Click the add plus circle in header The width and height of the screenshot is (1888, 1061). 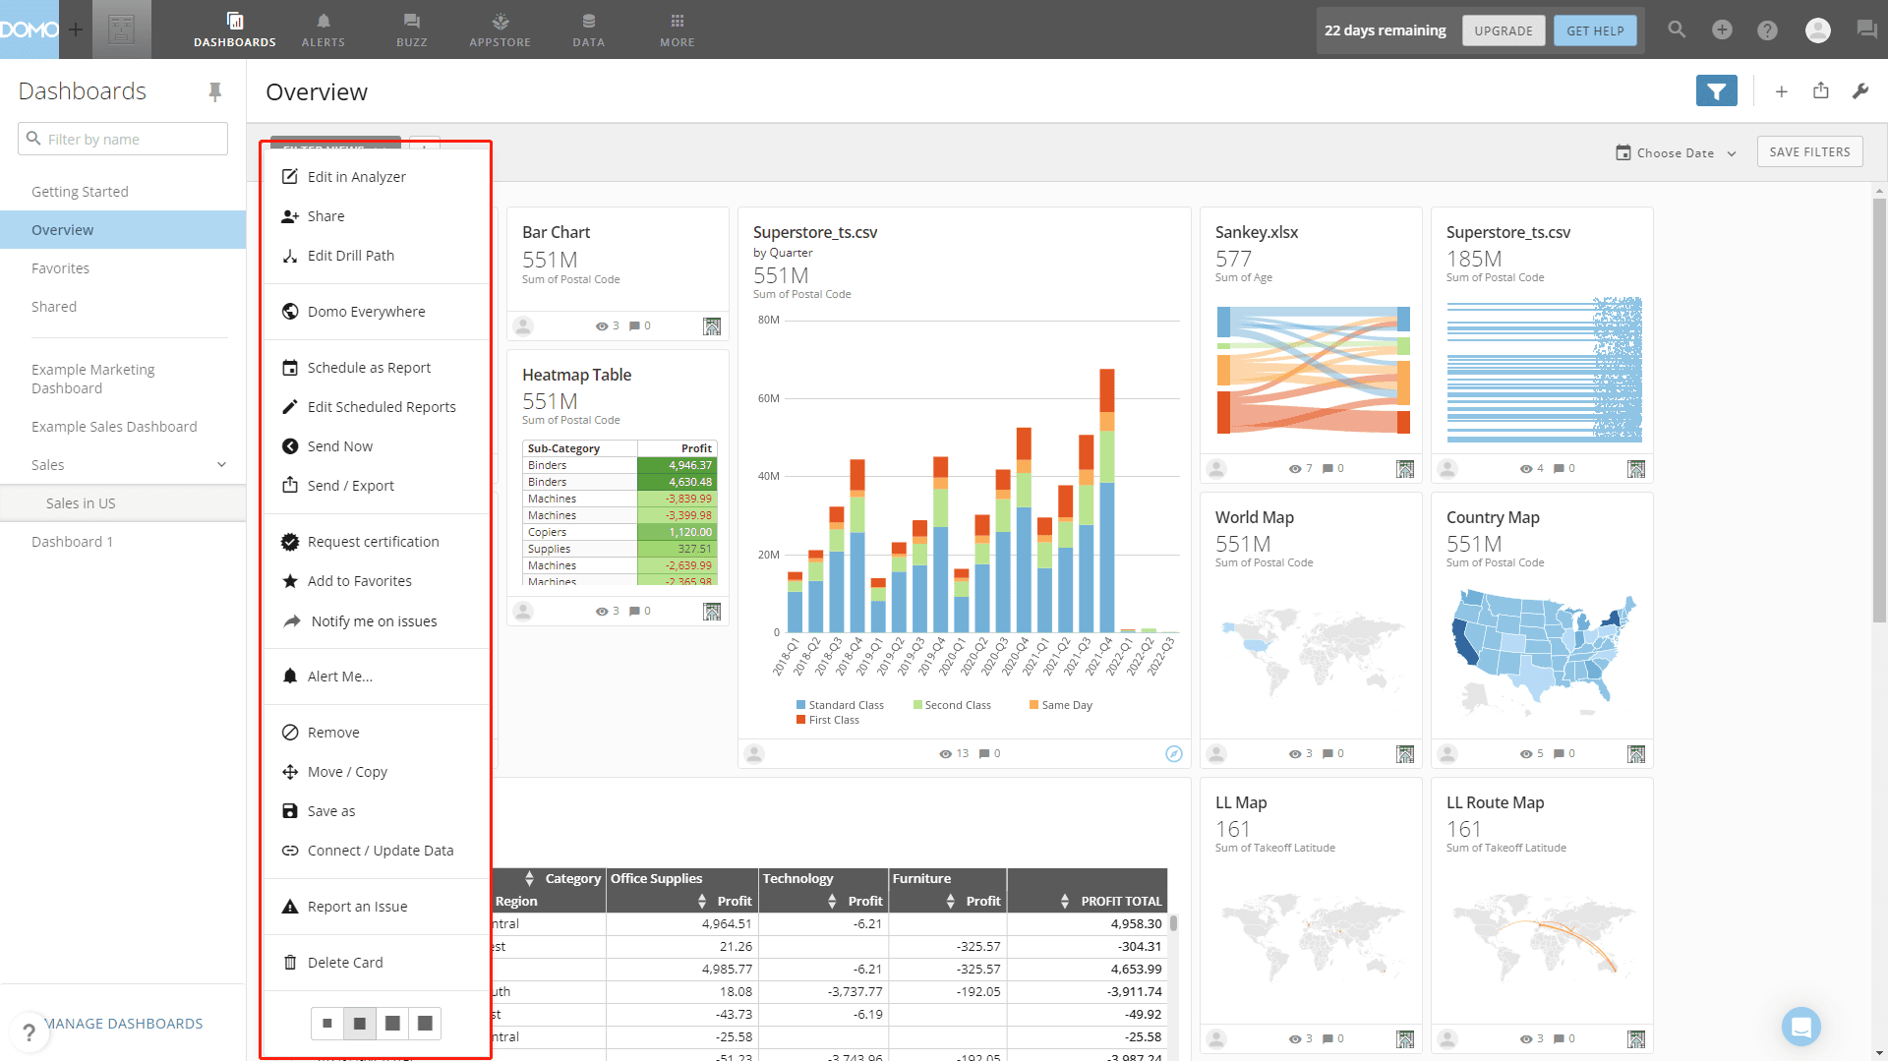pyautogui.click(x=1722, y=29)
